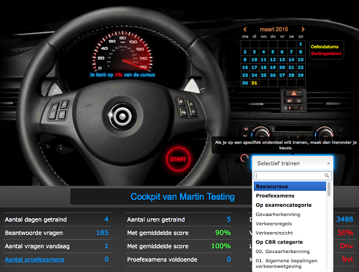Click left steering wheel button cluster
Viewport: 359px width, 272px height.
[58, 110]
